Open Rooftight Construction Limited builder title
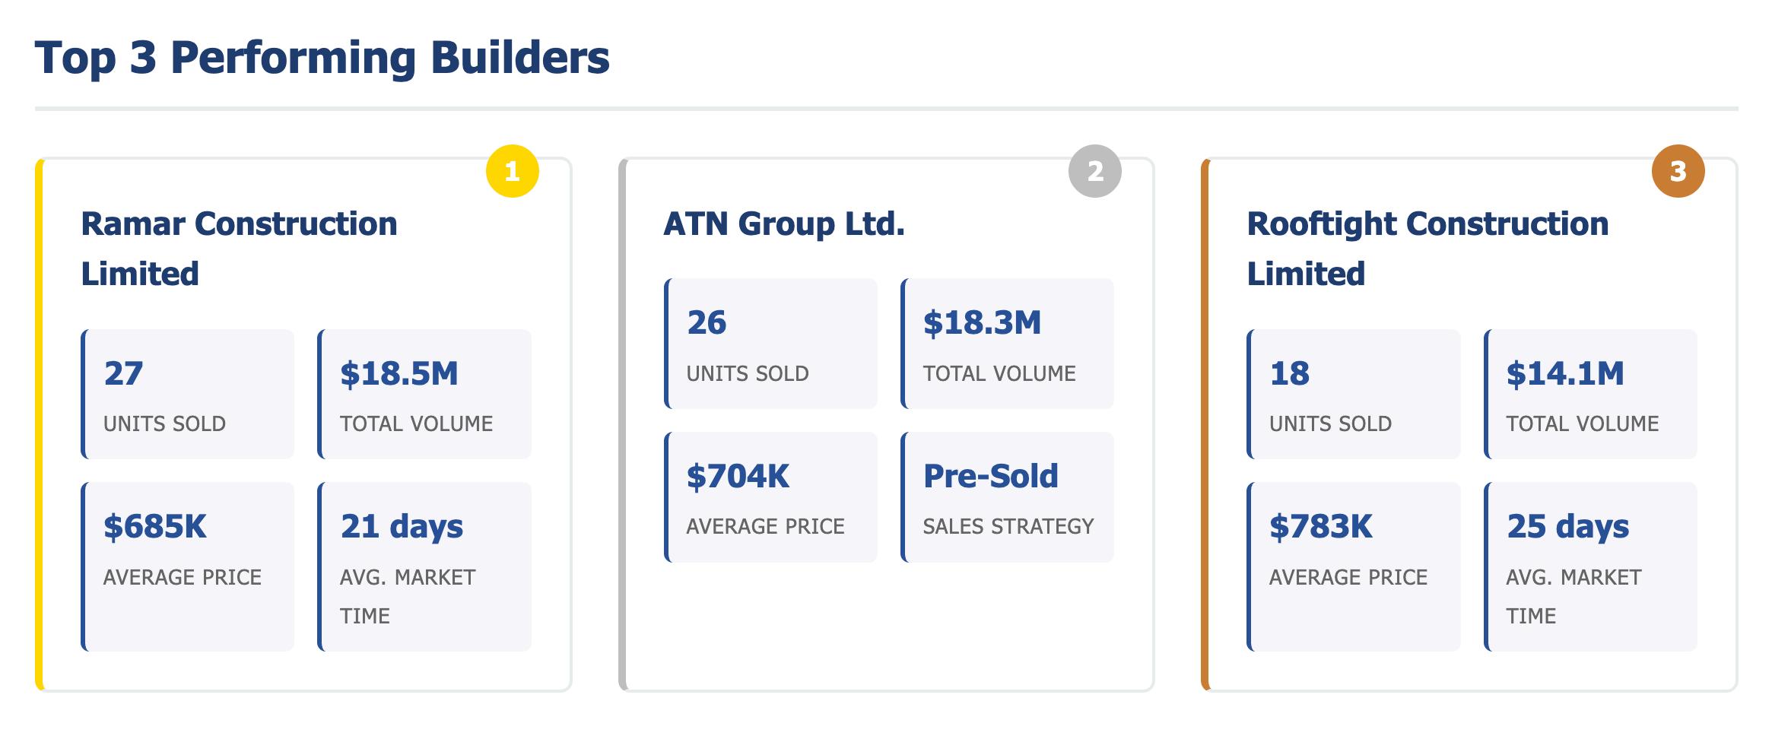 click(1427, 249)
